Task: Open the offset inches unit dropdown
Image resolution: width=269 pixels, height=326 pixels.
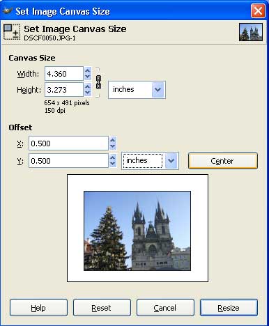Action: 150,161
